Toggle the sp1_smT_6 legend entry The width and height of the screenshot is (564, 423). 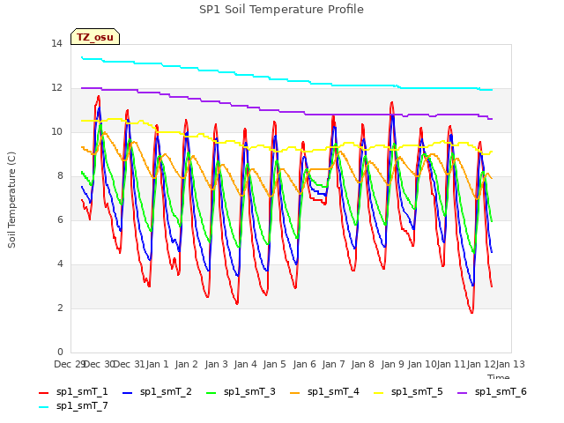click(492, 391)
